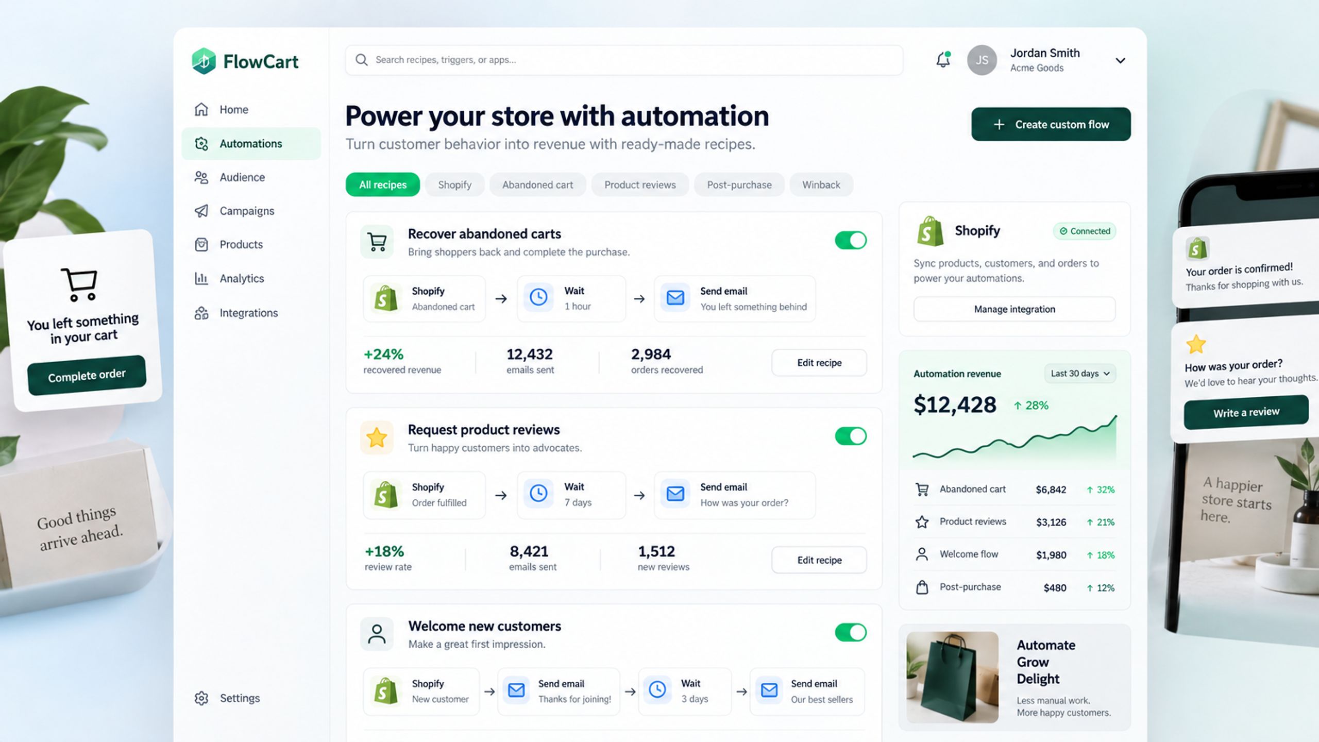Click the JS user avatar
The image size is (1319, 742).
982,60
